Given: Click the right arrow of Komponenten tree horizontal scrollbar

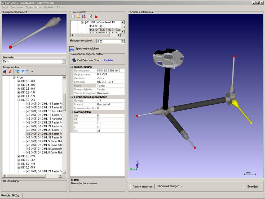Looking at the screenshot, I should click(60, 176).
